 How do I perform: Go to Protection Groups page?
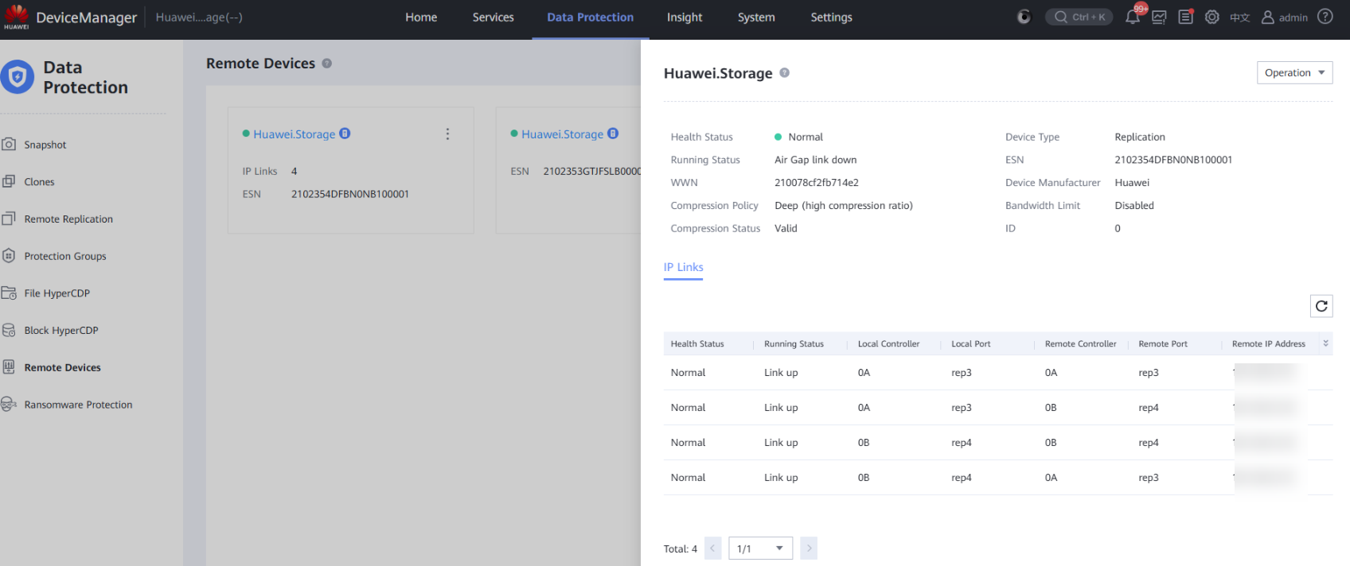click(x=65, y=256)
